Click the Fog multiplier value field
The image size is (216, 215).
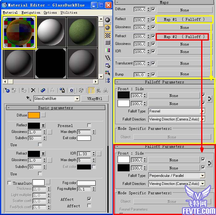84,189
